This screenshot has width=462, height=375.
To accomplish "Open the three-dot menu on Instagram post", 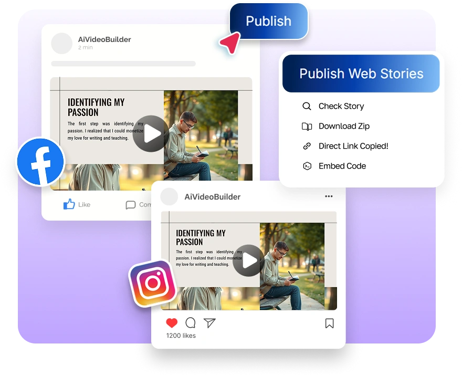I will tap(329, 196).
